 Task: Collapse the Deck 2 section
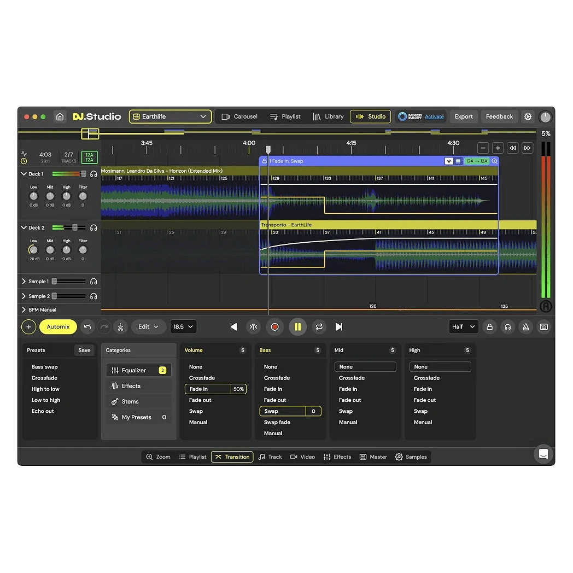tap(23, 227)
